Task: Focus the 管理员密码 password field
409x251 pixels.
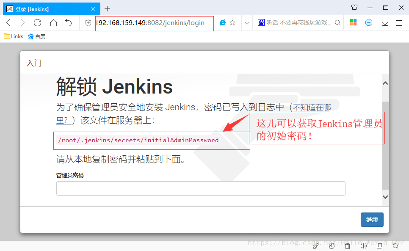Action: (201, 188)
